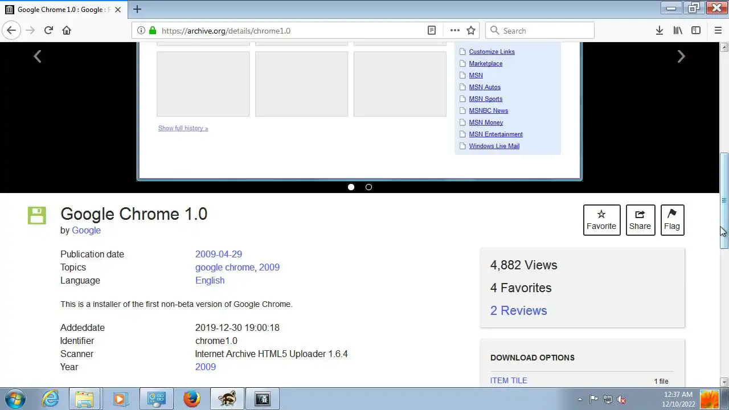The height and width of the screenshot is (410, 729).
Task: Toggle reader view in address bar
Action: [432, 30]
